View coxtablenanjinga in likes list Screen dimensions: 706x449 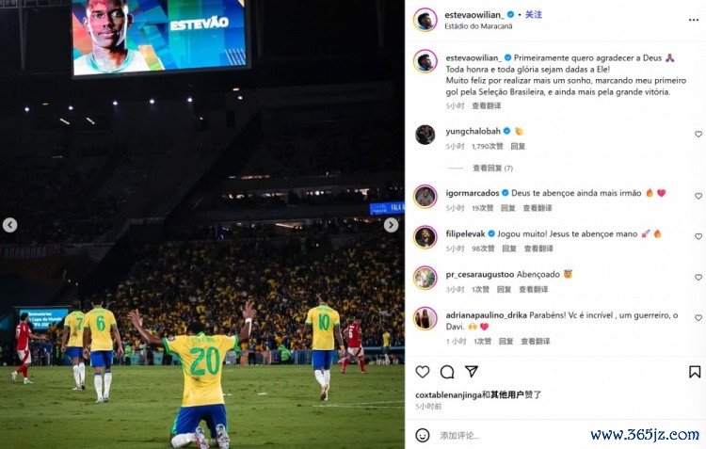[x=448, y=395]
